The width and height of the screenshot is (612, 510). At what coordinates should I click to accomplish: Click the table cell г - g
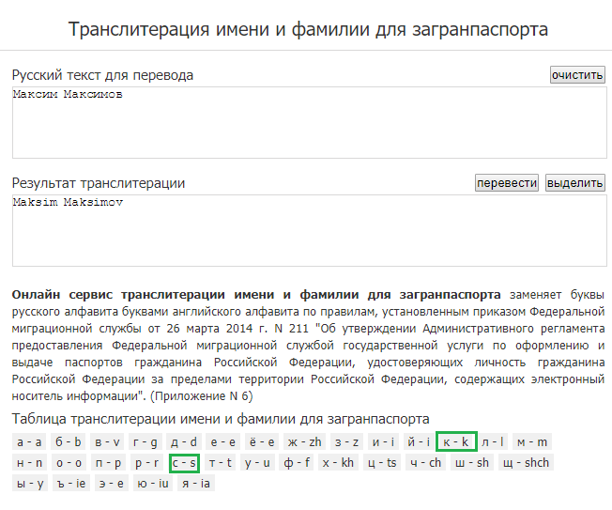[145, 442]
